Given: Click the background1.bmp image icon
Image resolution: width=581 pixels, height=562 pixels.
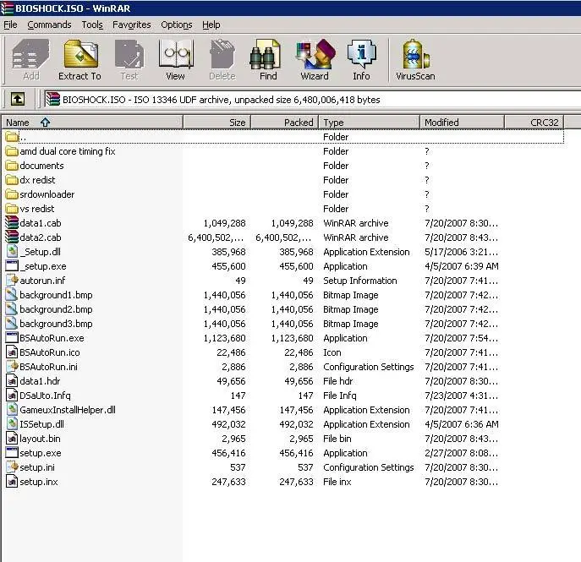Looking at the screenshot, I should tap(12, 295).
